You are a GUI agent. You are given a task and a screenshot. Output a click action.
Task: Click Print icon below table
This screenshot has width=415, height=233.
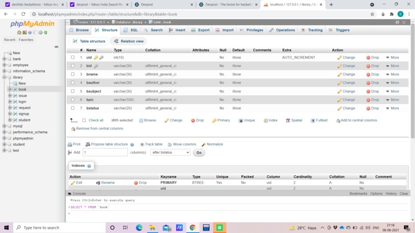pos(70,145)
